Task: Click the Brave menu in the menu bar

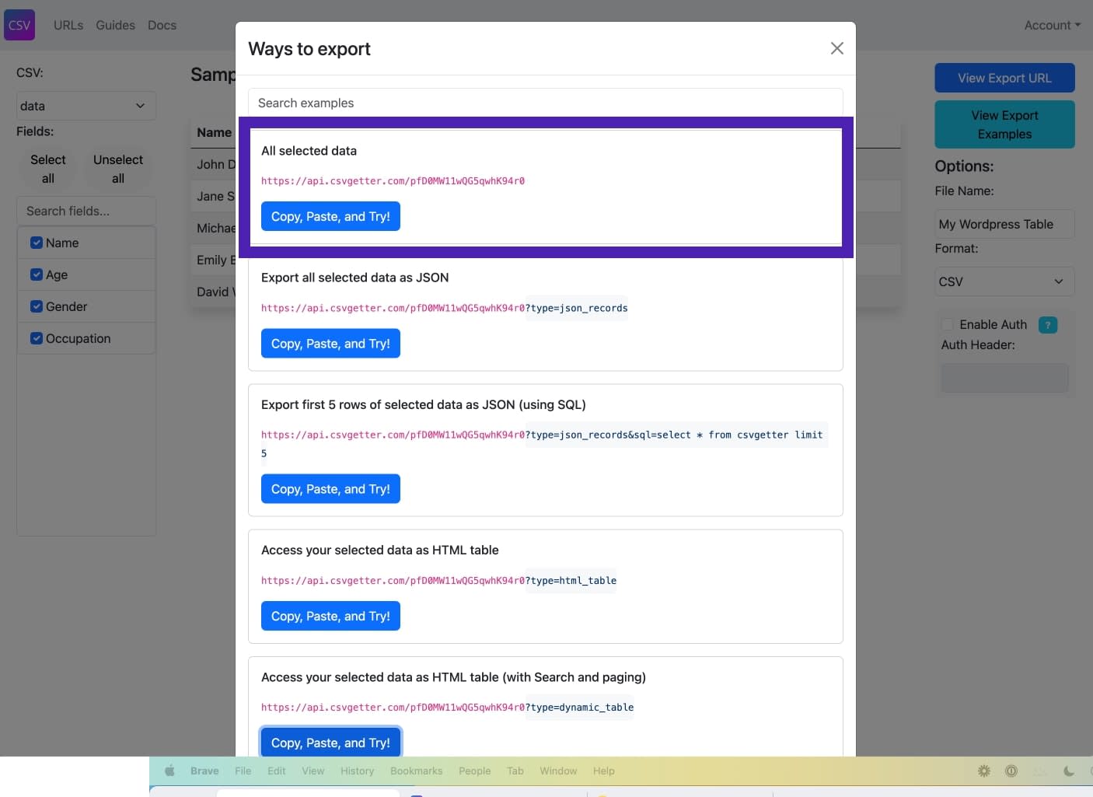Action: [x=204, y=771]
